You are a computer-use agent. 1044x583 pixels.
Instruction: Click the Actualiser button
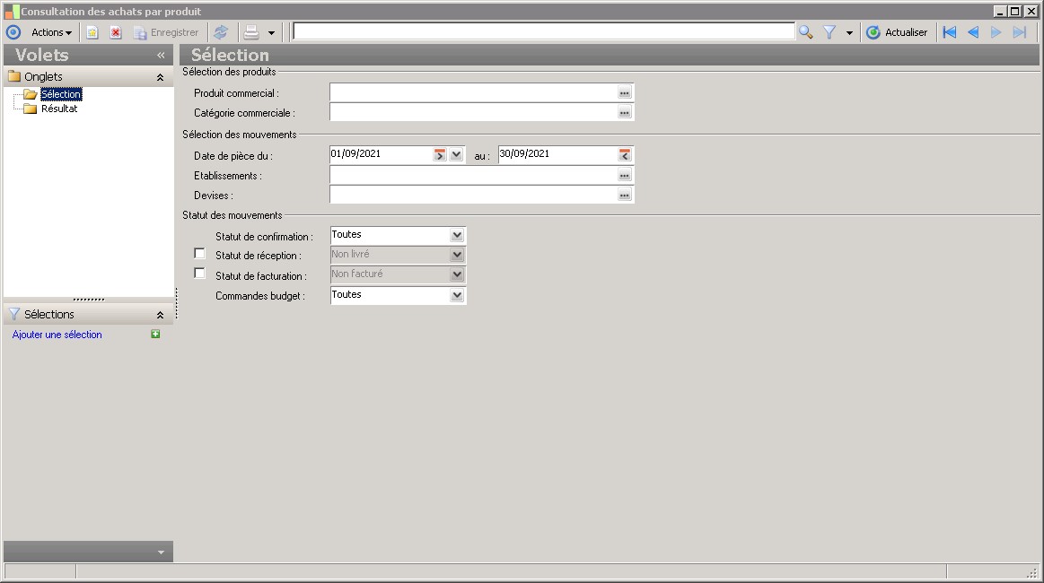[x=897, y=32]
